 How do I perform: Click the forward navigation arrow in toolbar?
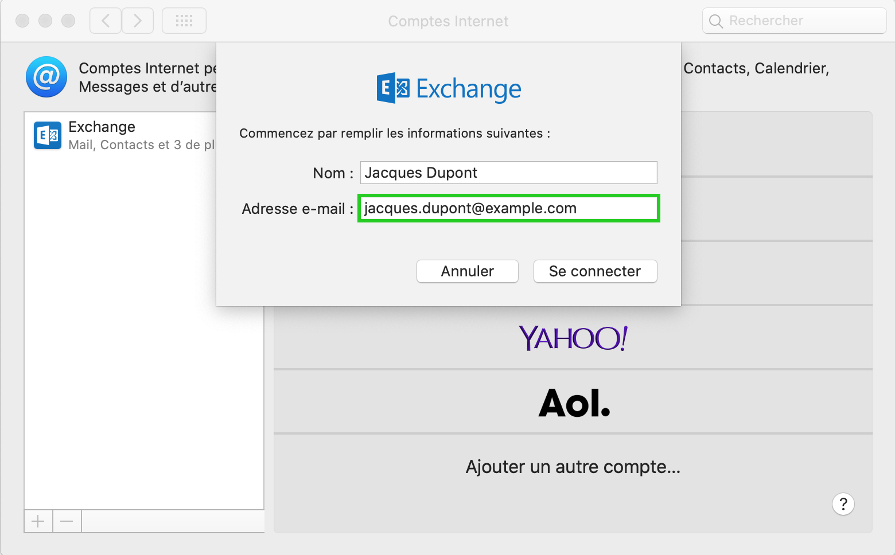(x=138, y=21)
